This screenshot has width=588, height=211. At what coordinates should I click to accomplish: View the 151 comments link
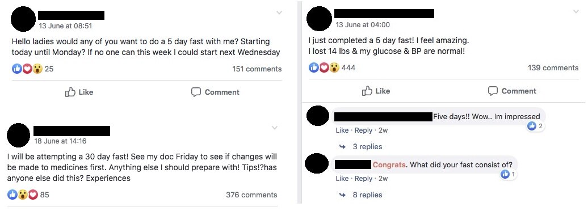point(257,69)
